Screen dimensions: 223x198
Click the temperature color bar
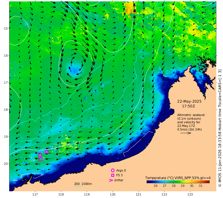tap(178, 182)
